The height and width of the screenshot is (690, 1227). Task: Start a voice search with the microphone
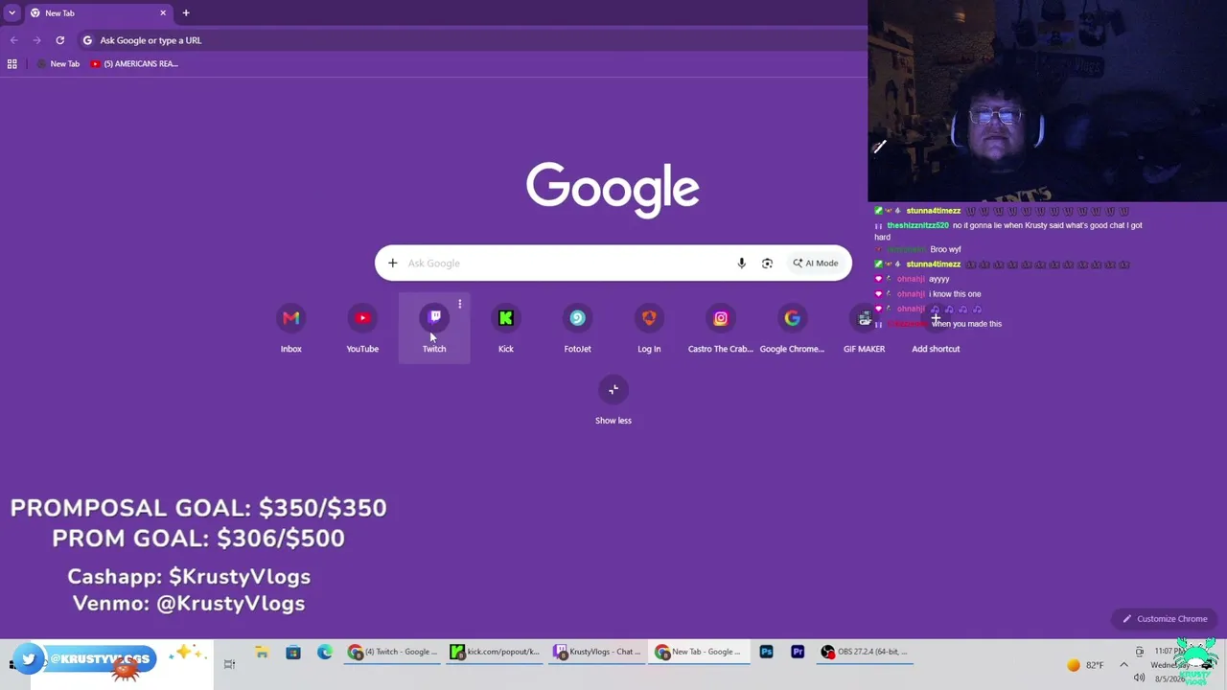[741, 264]
